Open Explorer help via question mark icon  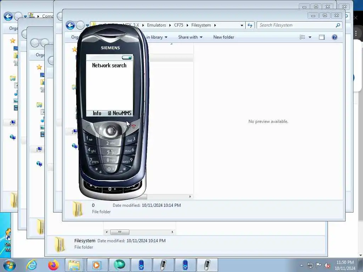335,37
